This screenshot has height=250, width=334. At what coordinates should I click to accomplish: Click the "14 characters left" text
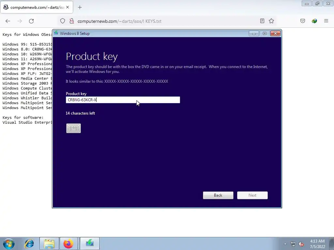tap(80, 113)
